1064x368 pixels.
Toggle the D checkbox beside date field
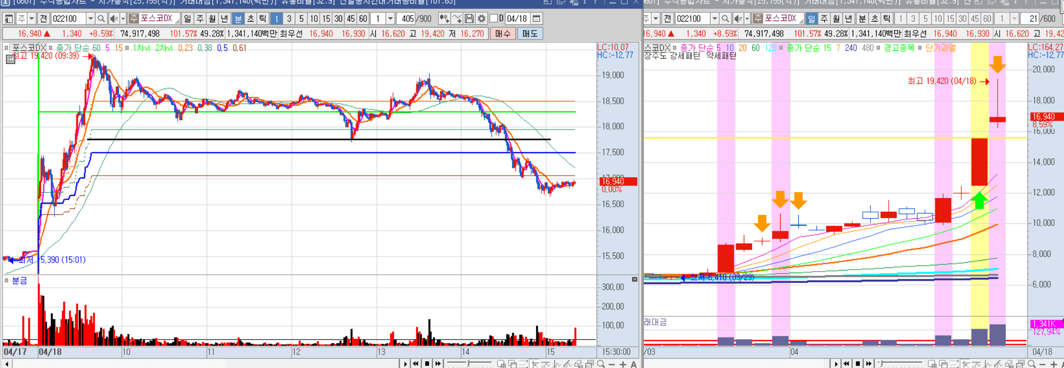click(x=494, y=19)
